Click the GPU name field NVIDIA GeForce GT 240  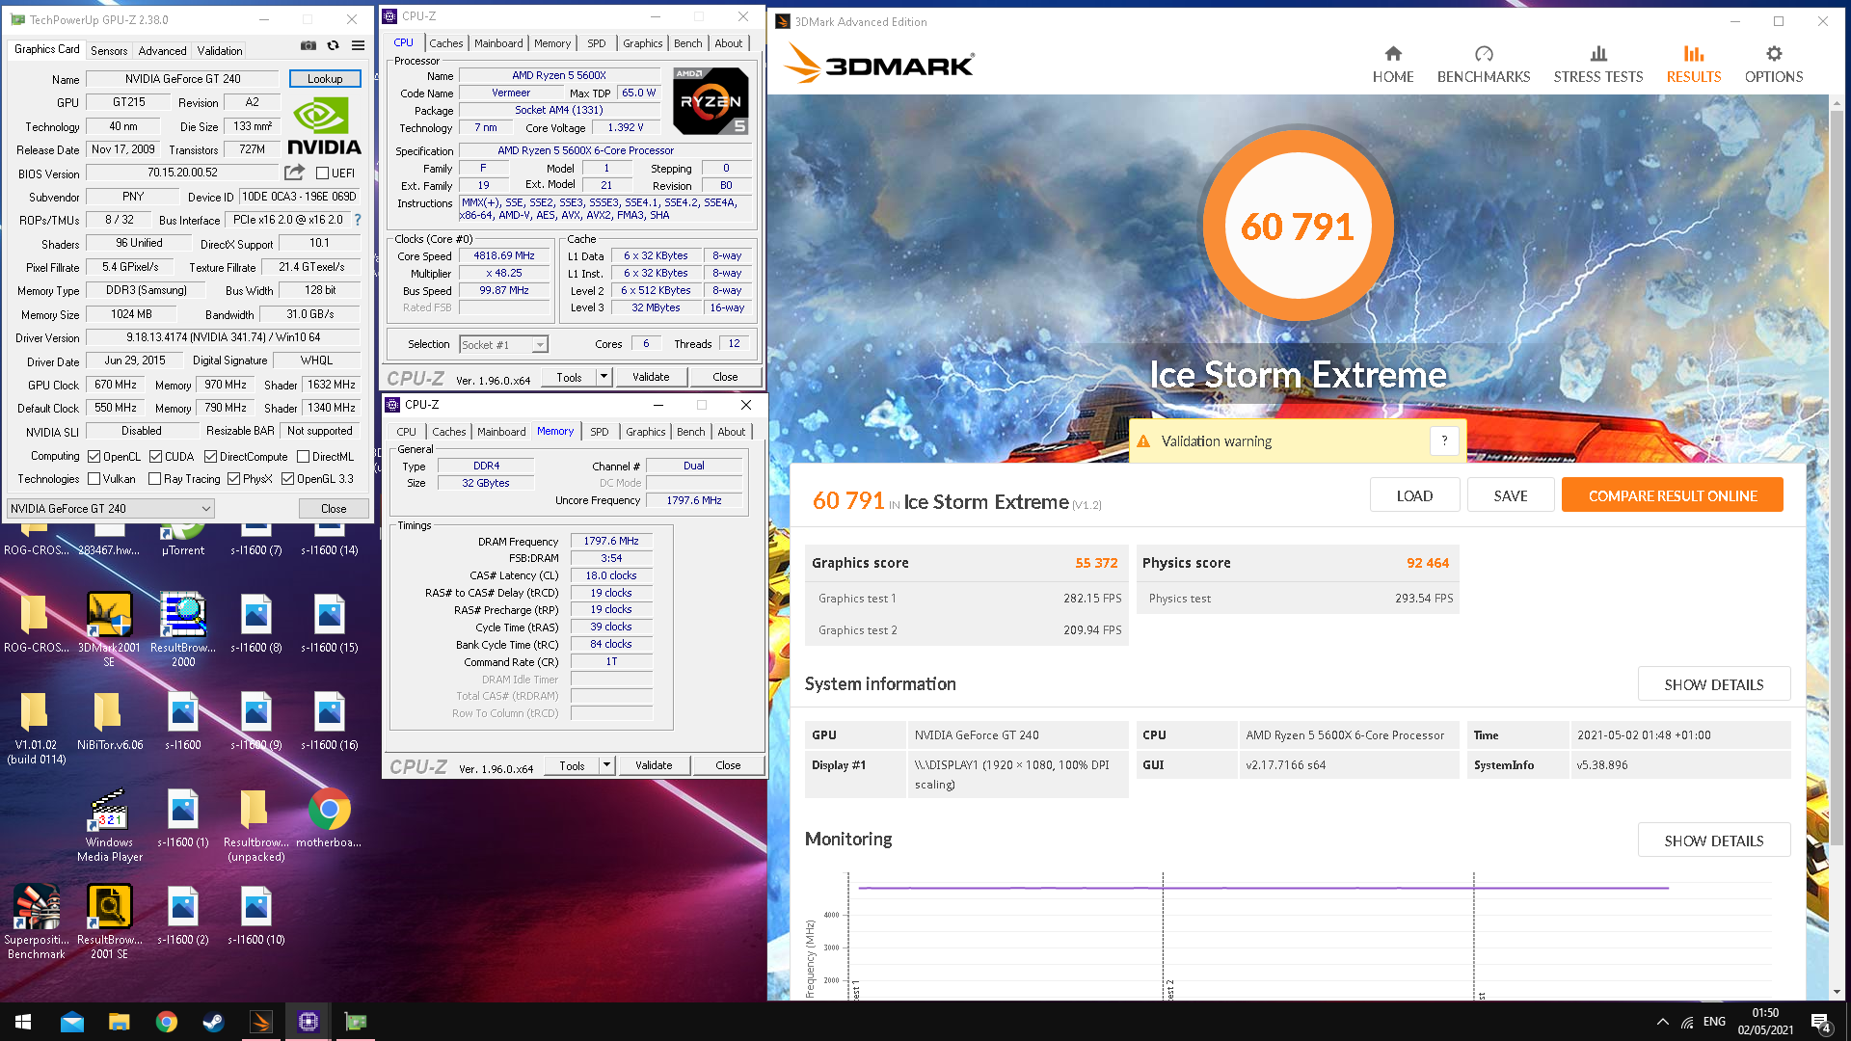coord(183,79)
